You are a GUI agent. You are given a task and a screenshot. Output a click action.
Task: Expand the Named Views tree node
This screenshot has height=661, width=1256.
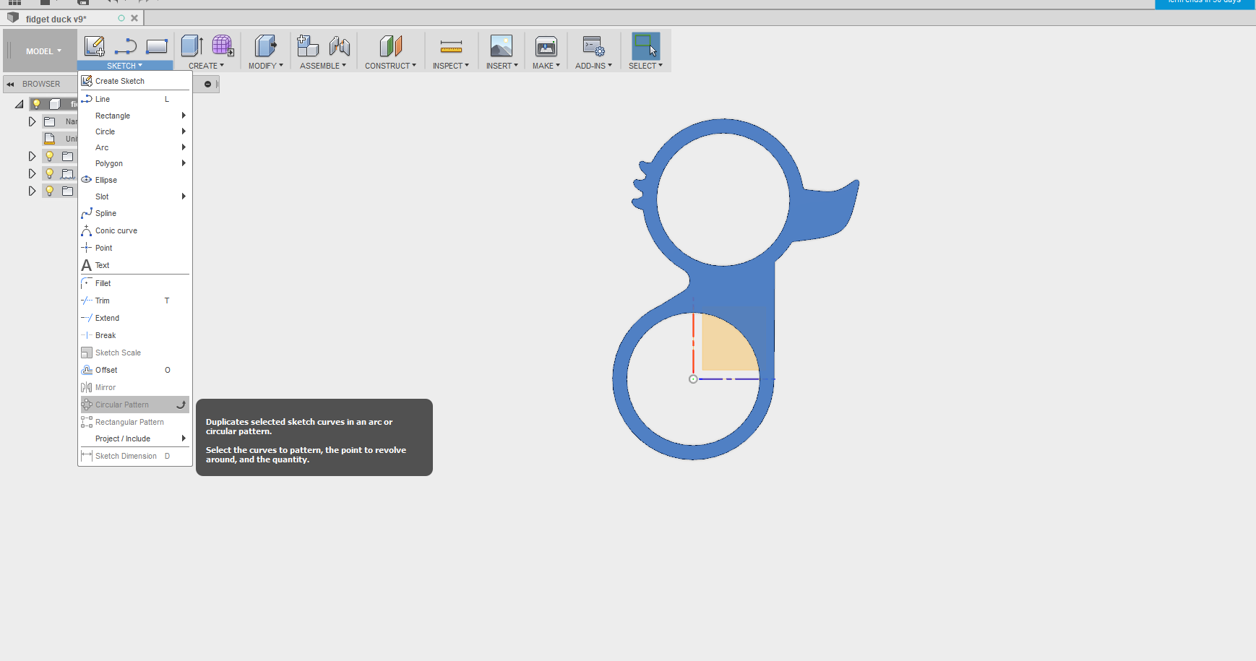coord(32,121)
